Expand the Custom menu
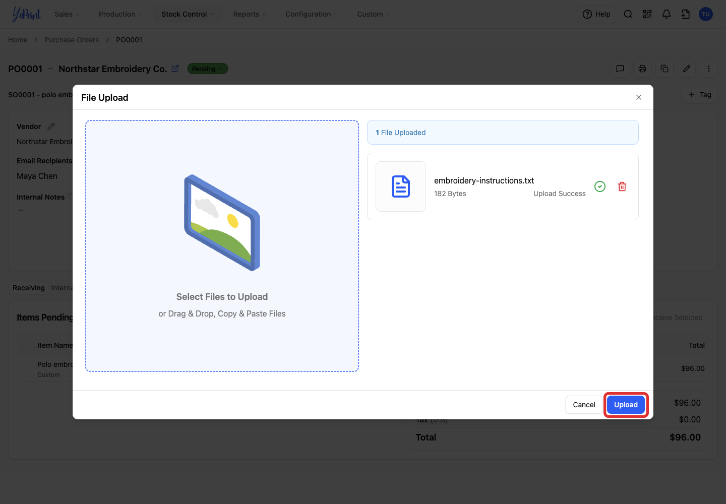This screenshot has width=726, height=504. [x=374, y=14]
